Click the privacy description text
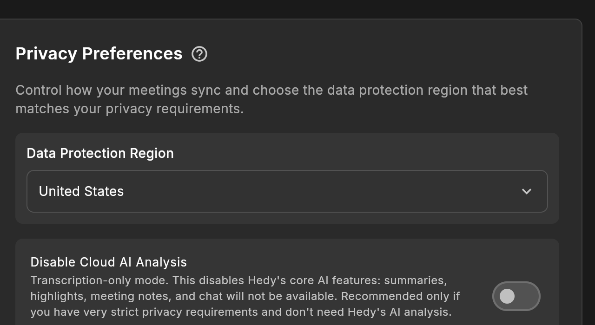Screen dimensions: 595x325 pos(271,99)
